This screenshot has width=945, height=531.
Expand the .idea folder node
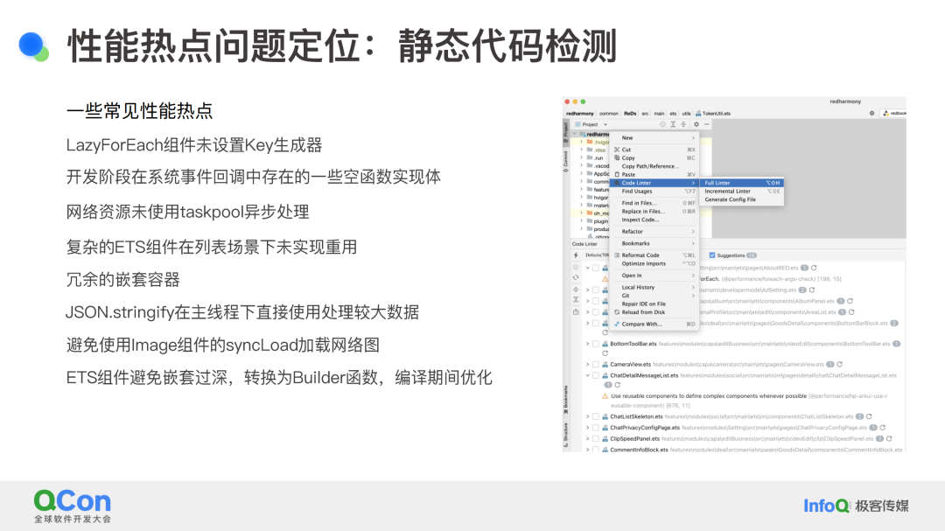pyautogui.click(x=582, y=150)
